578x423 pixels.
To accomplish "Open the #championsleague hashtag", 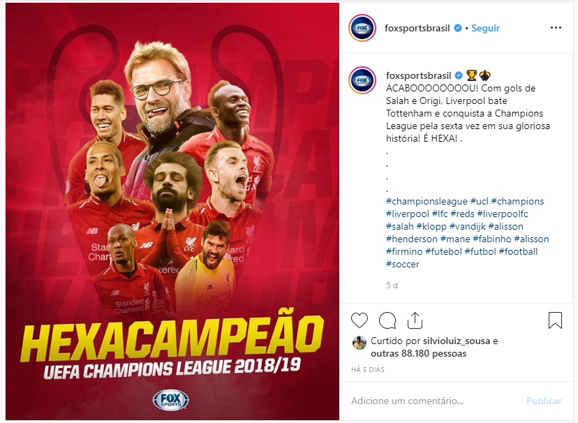I will tap(427, 202).
